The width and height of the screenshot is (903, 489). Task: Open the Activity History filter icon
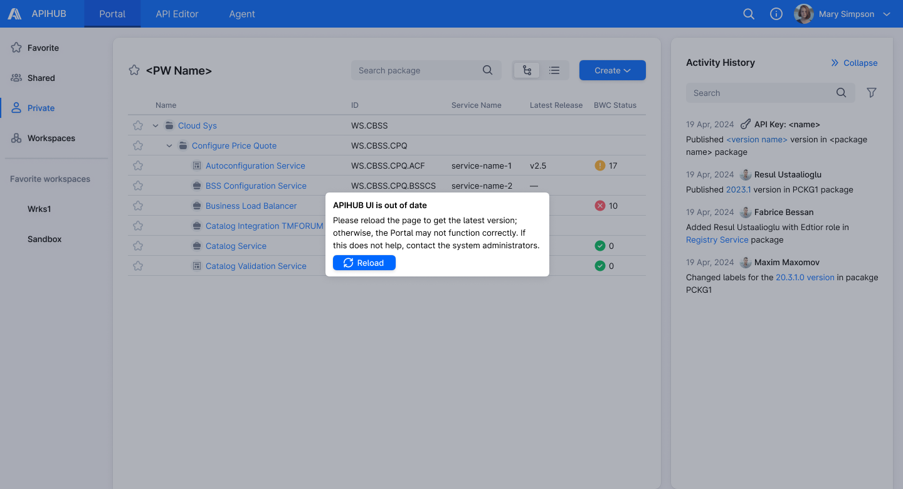[872, 93]
